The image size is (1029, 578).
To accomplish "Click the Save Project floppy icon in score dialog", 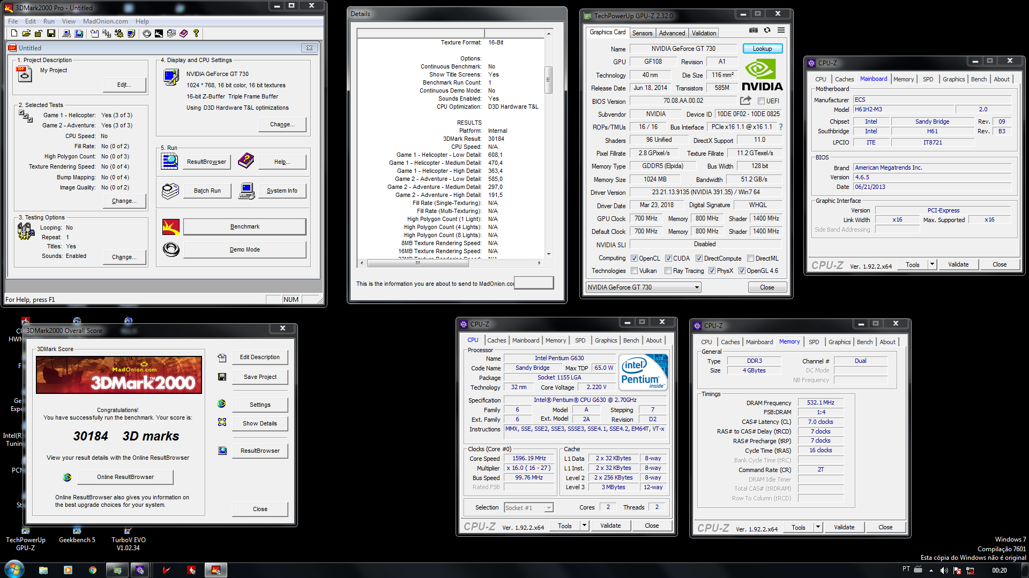I will (x=222, y=377).
